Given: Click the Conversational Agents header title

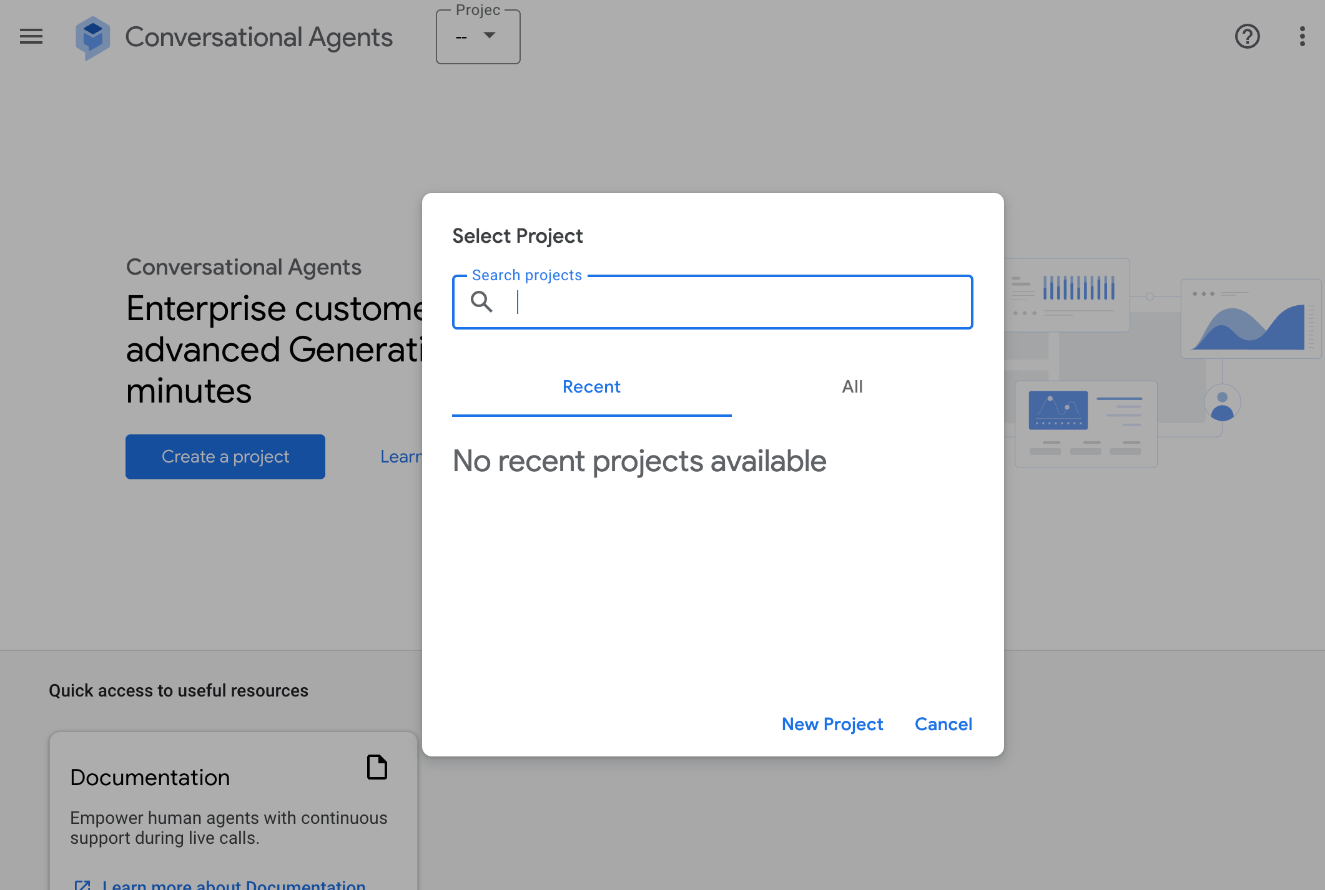Looking at the screenshot, I should [x=259, y=37].
